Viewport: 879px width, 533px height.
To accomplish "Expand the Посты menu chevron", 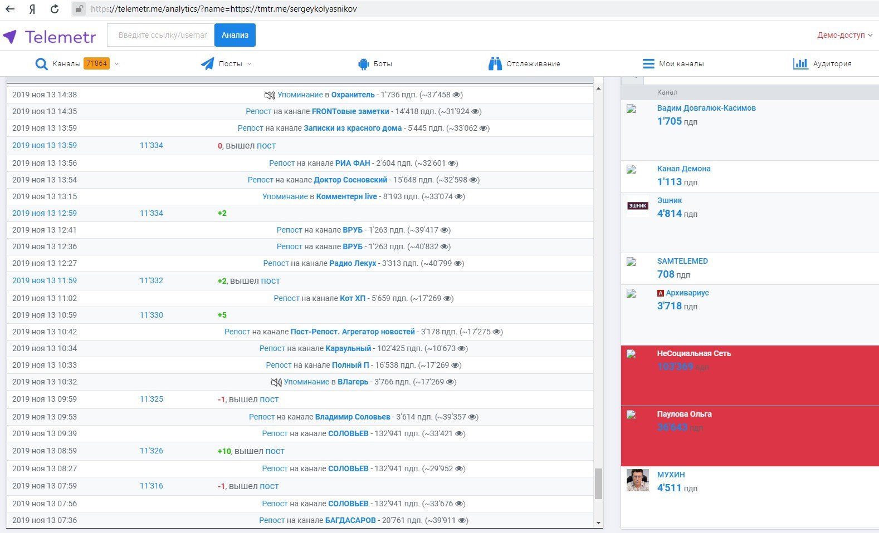I will 249,64.
